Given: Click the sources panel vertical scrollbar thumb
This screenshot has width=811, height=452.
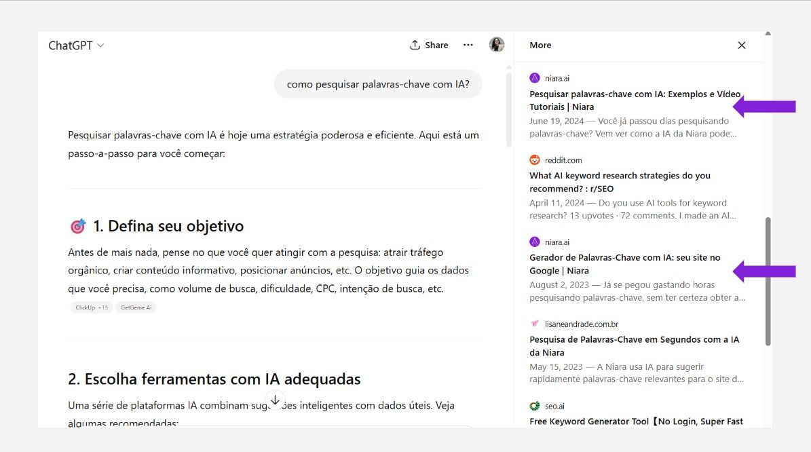Looking at the screenshot, I should [768, 281].
